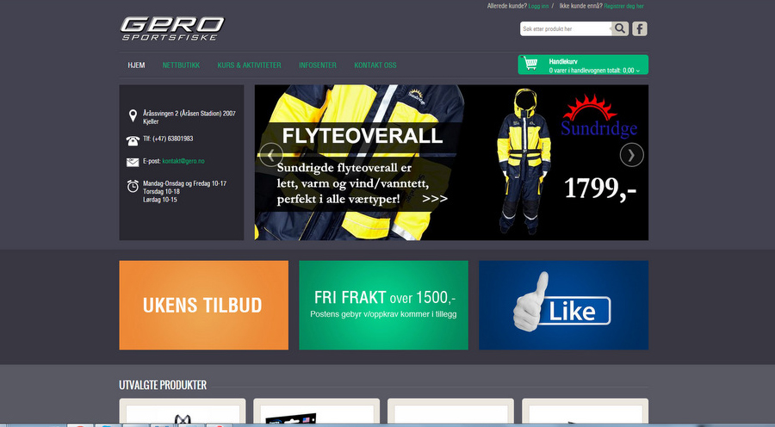This screenshot has width=775, height=427.
Task: Click the search magnifier button
Action: pyautogui.click(x=620, y=28)
